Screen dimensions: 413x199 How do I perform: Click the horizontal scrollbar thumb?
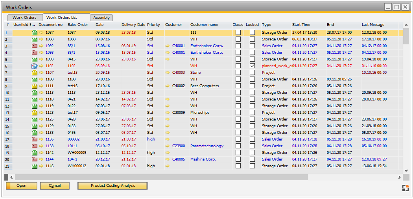point(161,177)
